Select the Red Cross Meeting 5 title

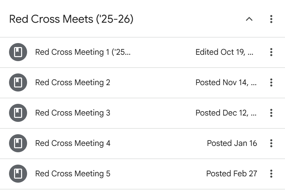[73, 174]
